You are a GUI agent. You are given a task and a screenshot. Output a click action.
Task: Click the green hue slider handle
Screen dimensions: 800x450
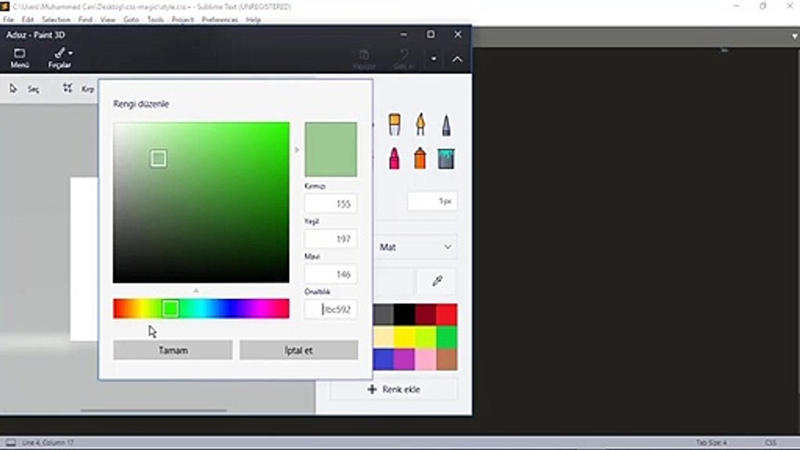point(171,308)
